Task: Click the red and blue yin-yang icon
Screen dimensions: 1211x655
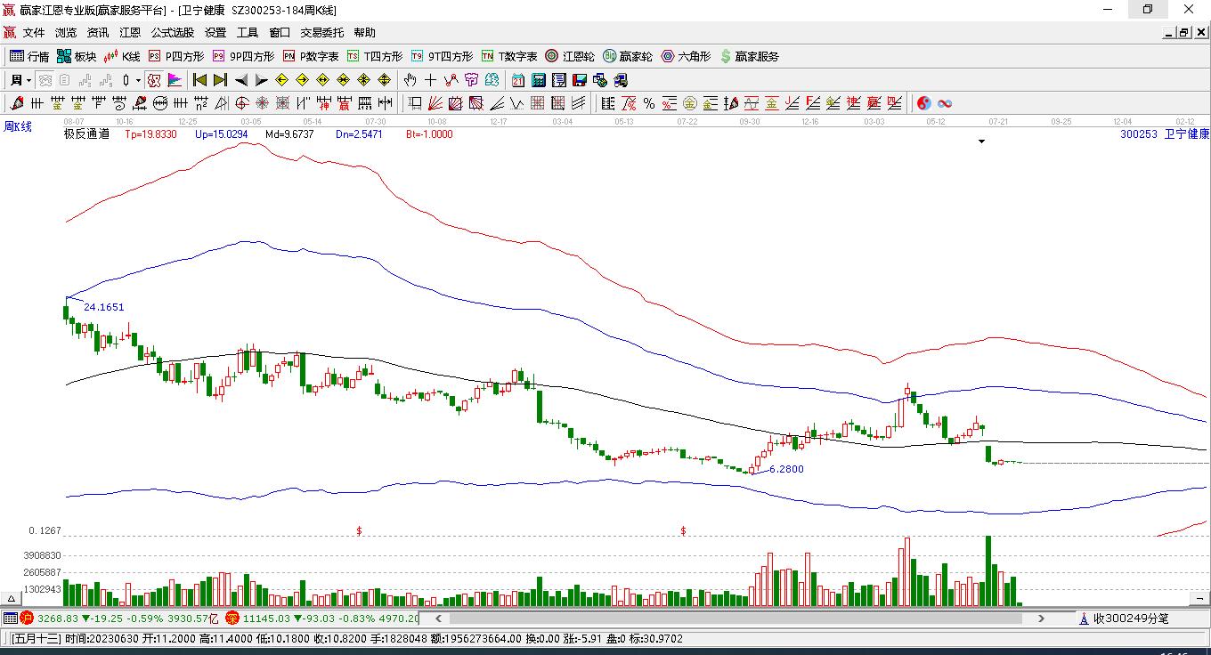Action: click(x=924, y=103)
